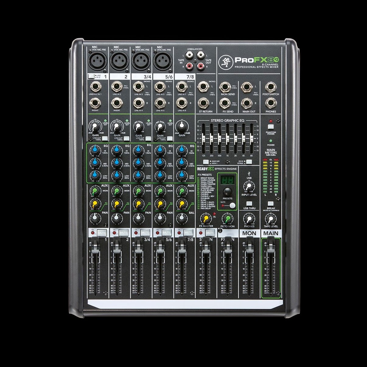Enable the channel 1 Low Cut 100Hz switch
367x367 pixels.
(105, 139)
